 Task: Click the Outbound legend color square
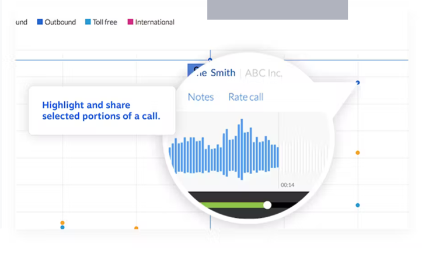pos(40,22)
